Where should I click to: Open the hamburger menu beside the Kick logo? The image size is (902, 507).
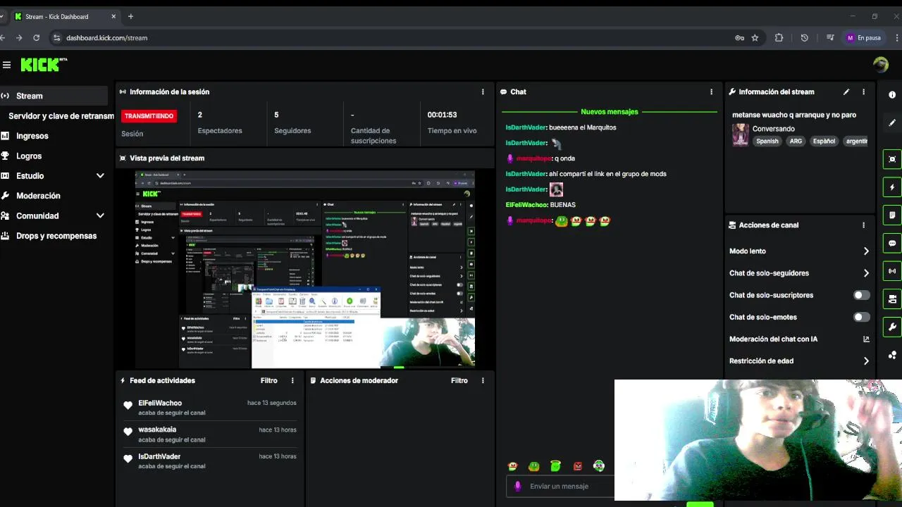pyautogui.click(x=6, y=65)
